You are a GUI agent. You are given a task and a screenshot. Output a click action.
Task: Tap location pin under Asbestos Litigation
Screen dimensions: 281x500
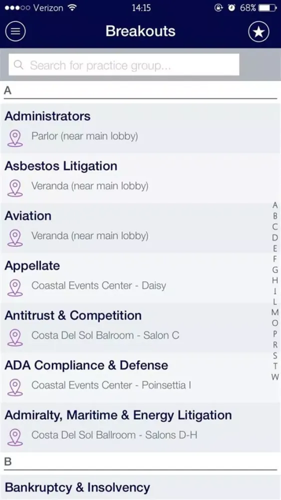pos(15,188)
